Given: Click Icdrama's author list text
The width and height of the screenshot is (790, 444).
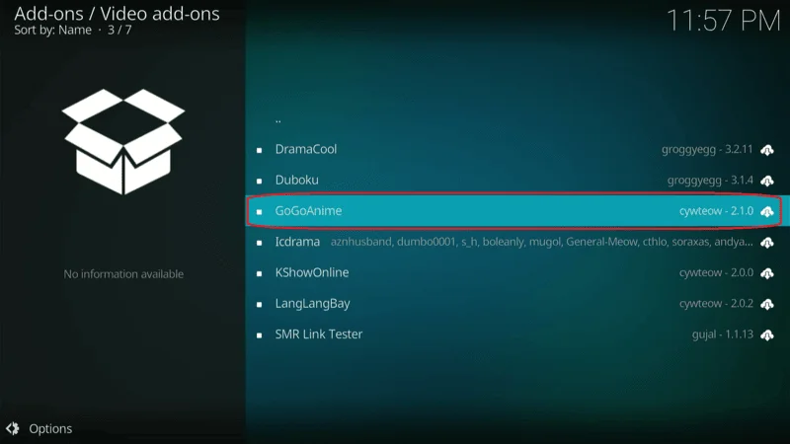Looking at the screenshot, I should tap(541, 242).
